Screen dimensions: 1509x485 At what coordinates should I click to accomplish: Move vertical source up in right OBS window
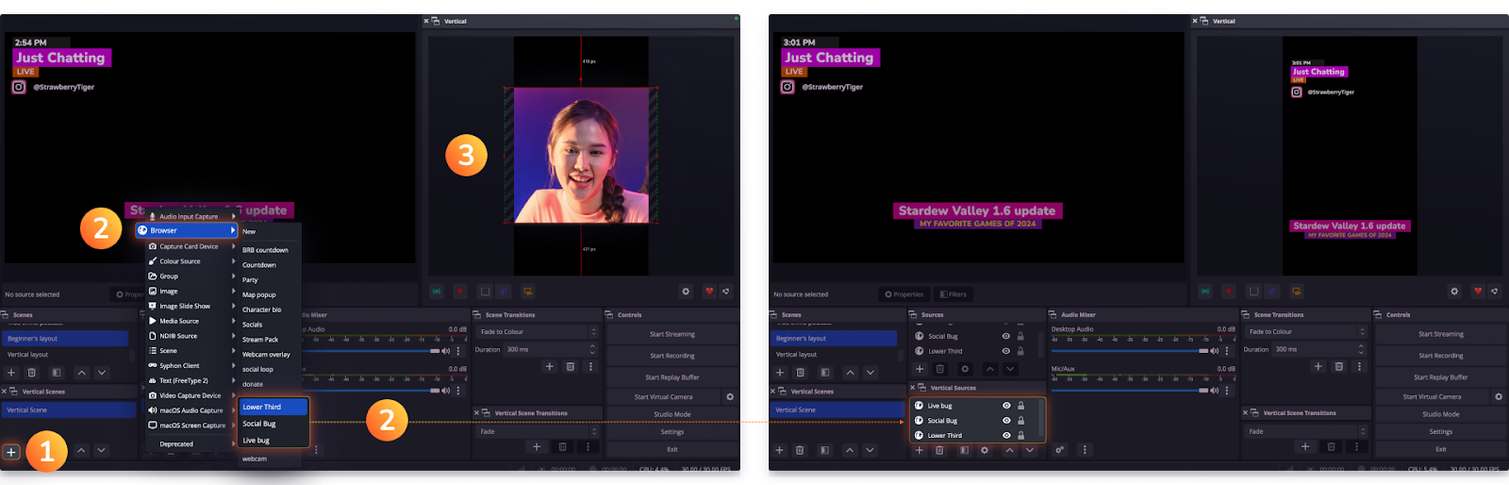tap(1009, 450)
